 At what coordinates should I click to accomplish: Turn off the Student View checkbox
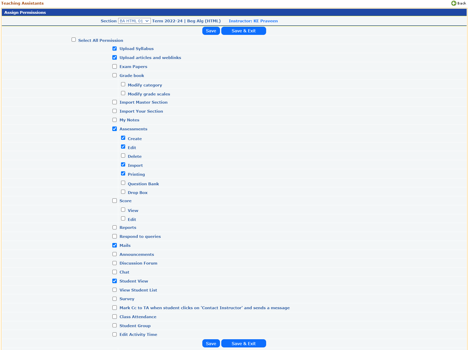coord(115,281)
